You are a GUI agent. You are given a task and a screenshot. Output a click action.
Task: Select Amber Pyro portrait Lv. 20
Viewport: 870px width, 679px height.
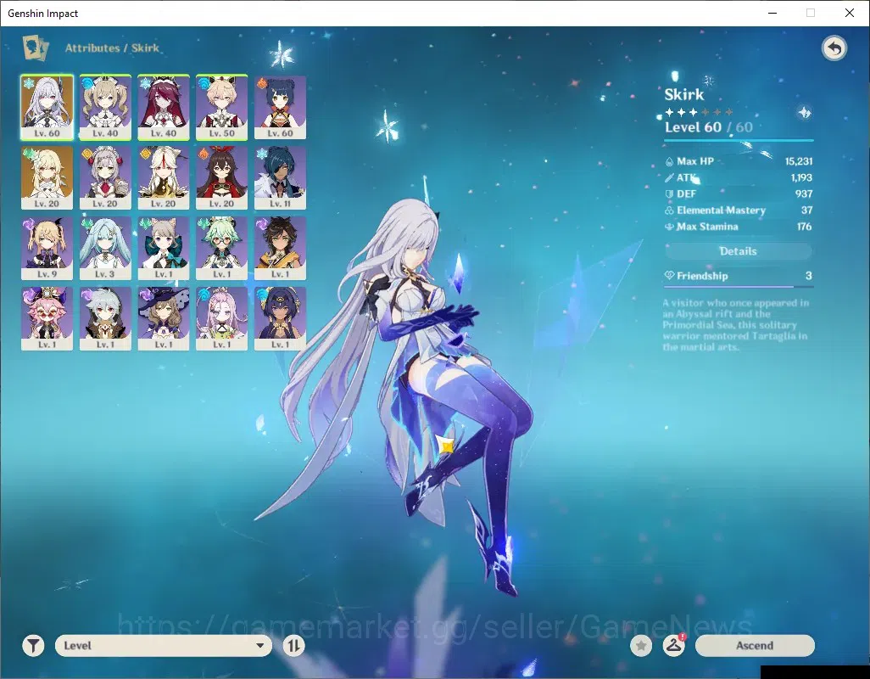click(x=222, y=177)
